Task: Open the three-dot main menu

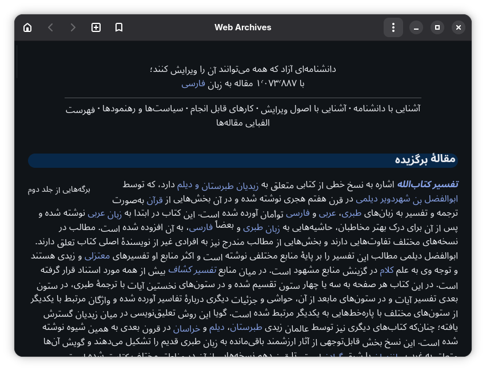Action: 393,27
